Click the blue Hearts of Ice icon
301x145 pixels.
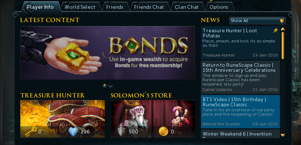coord(73,132)
